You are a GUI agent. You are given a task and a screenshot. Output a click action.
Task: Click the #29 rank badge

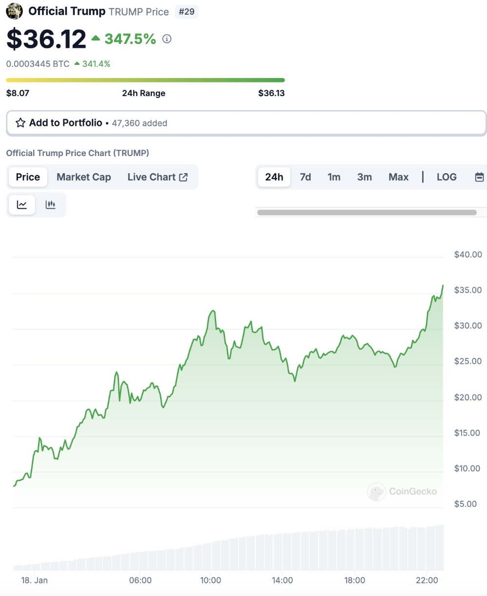point(187,12)
